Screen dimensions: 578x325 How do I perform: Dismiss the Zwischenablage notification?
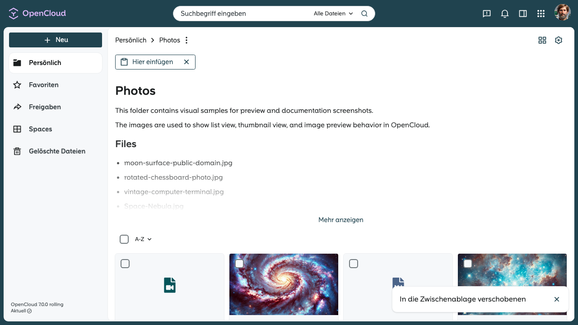557,299
